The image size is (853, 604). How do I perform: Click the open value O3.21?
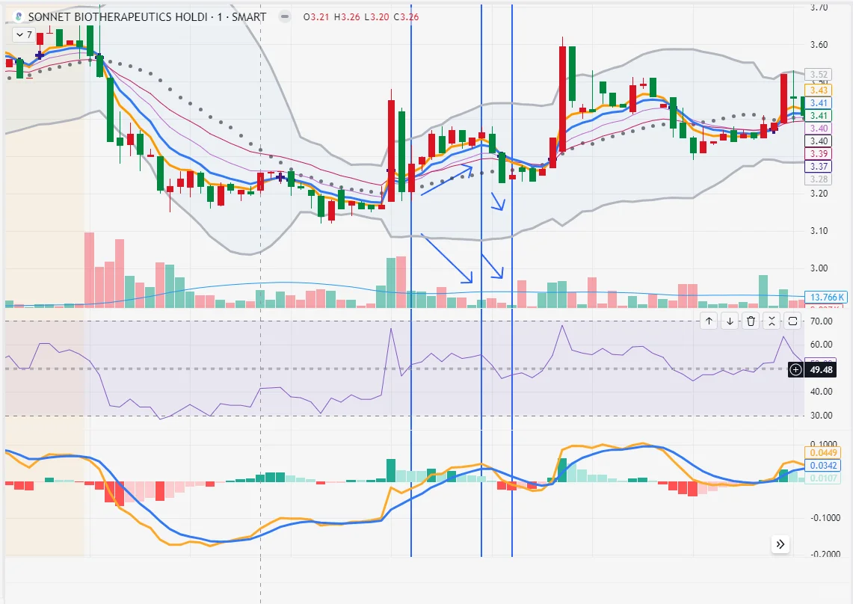(316, 17)
